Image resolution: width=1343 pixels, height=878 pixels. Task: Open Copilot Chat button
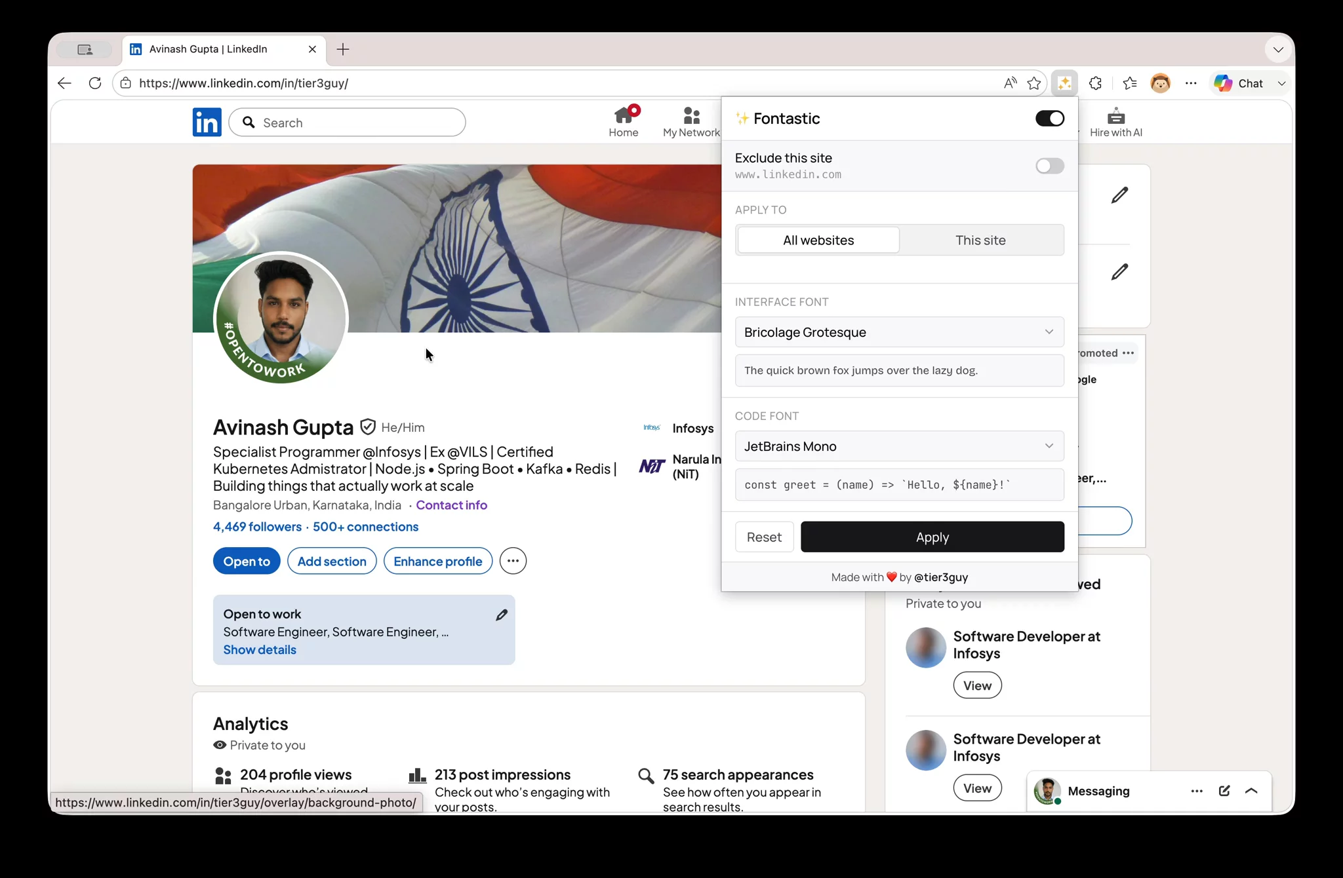pyautogui.click(x=1239, y=83)
